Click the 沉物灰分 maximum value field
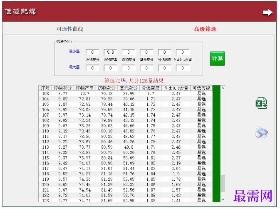Screen dimensions: 280x209 [129, 68]
